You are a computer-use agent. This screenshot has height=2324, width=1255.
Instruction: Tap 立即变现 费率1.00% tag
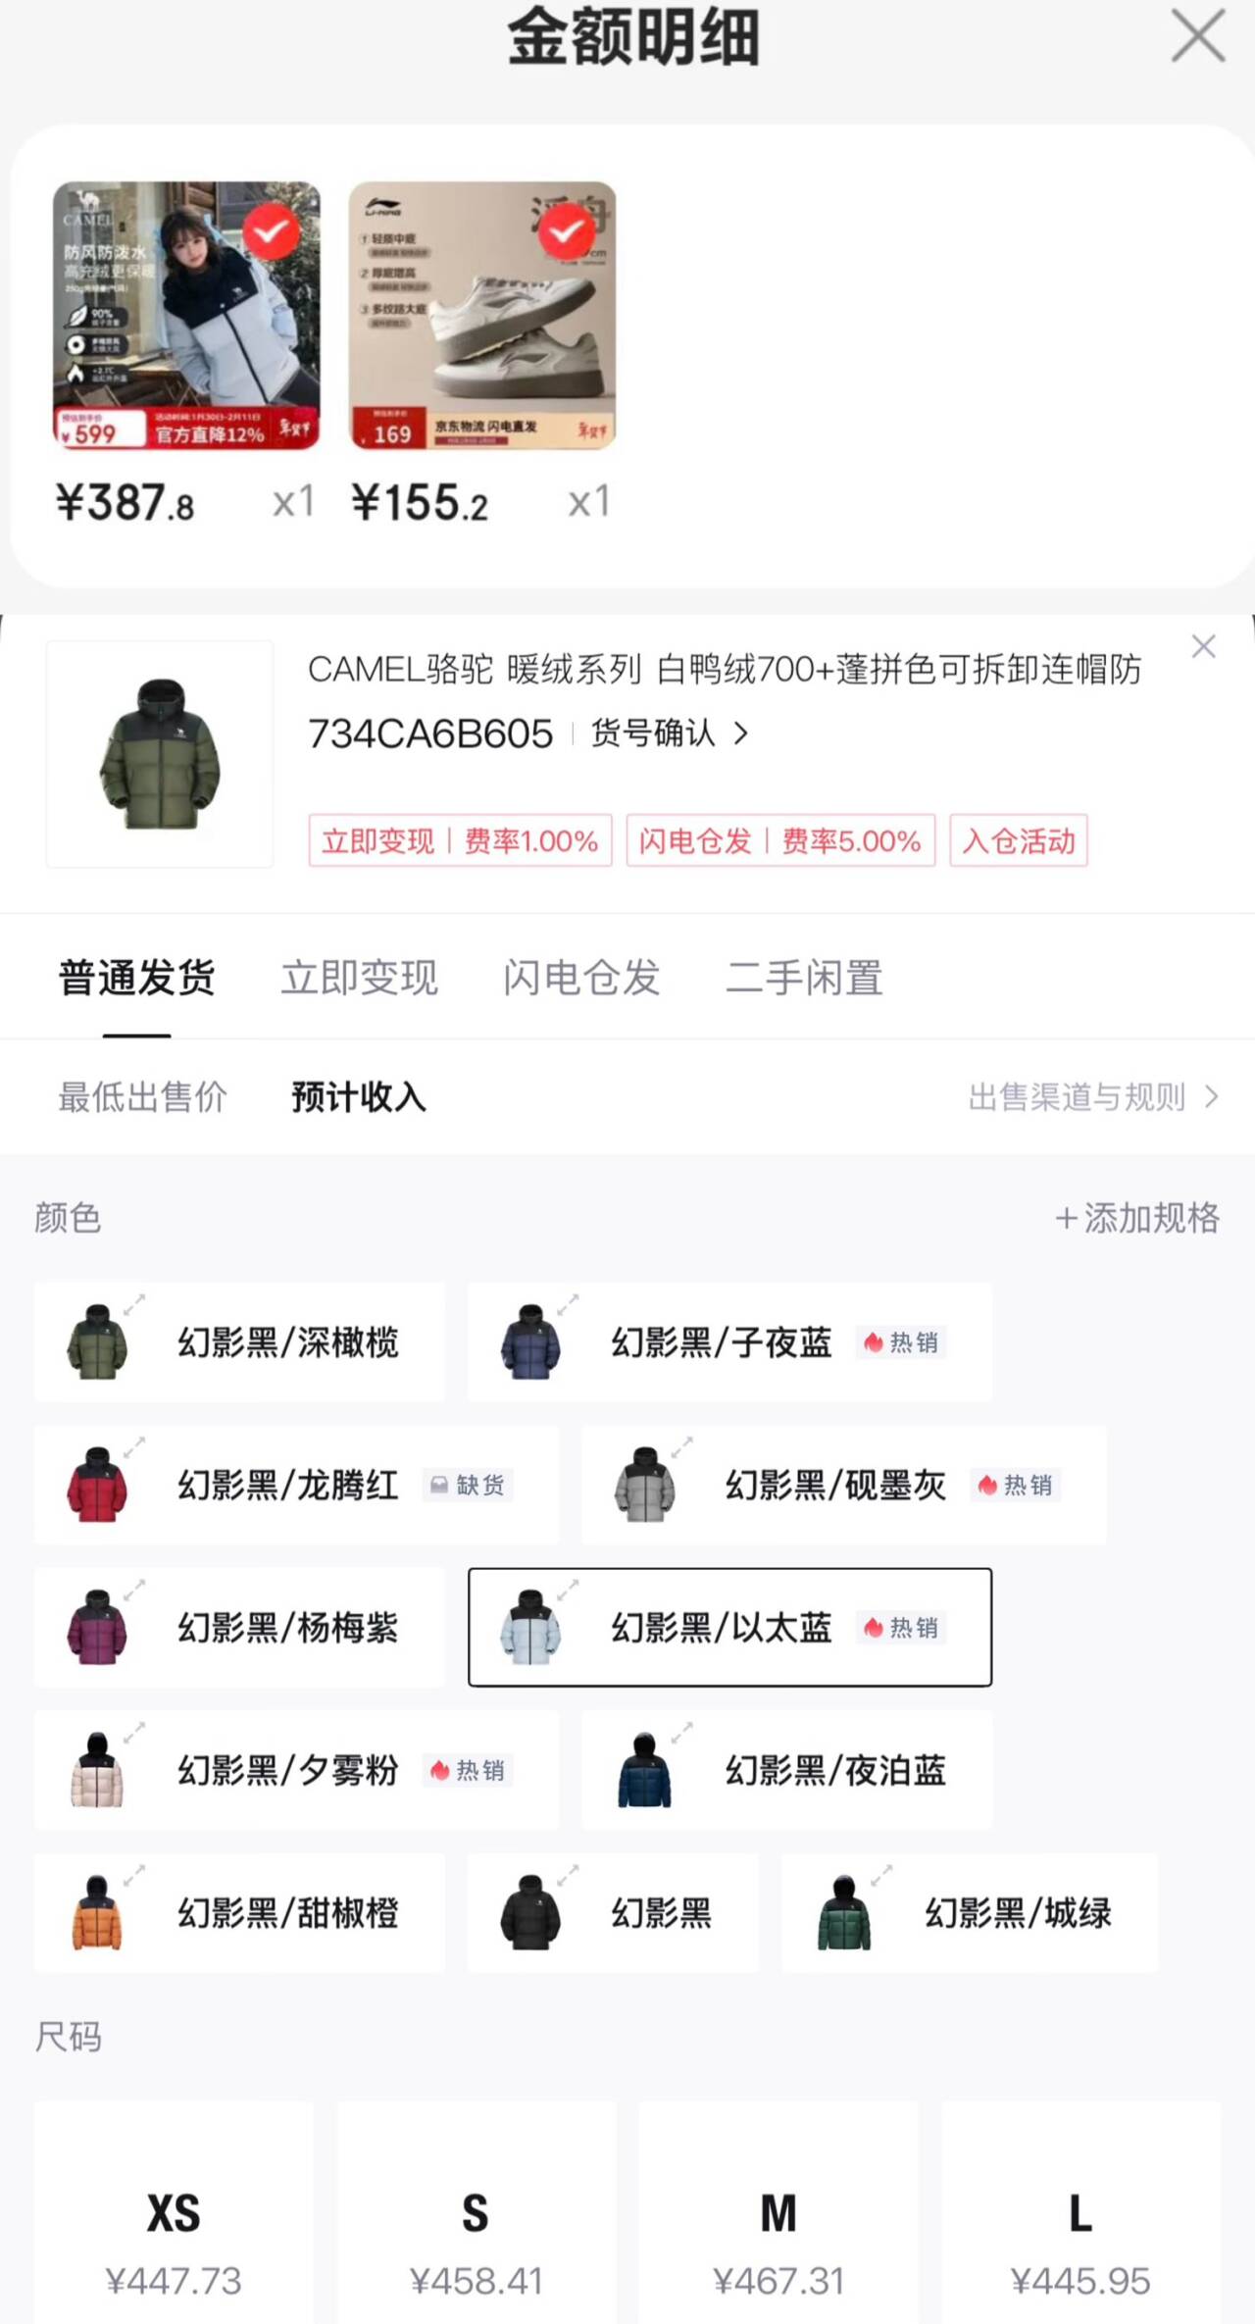pos(460,840)
